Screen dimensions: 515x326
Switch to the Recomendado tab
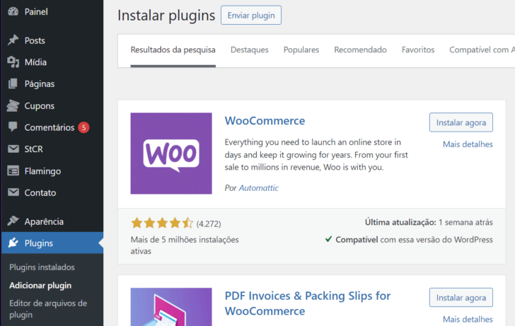pyautogui.click(x=360, y=50)
